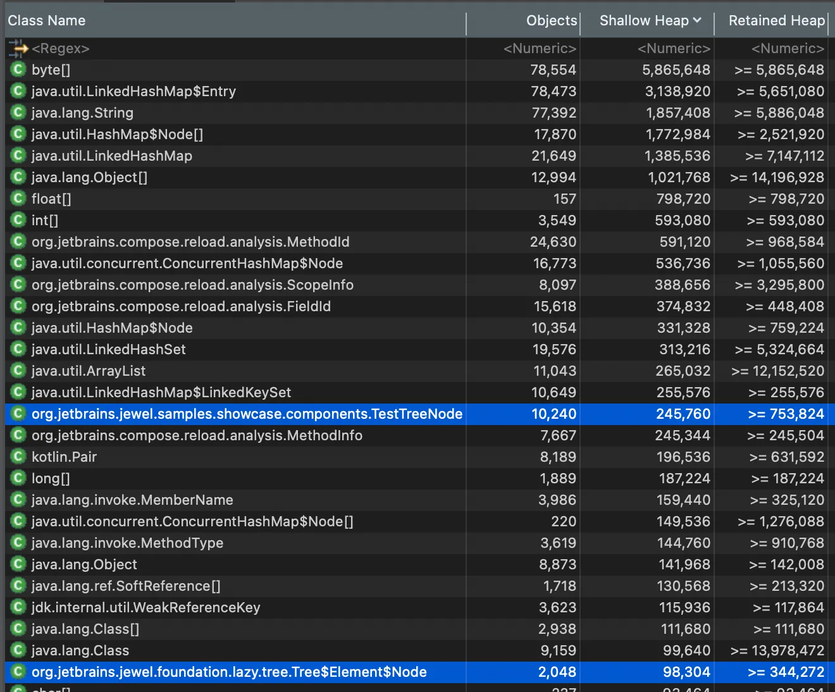
Task: Click class icon beside java.util.LinkedHashSet
Action: click(x=18, y=349)
